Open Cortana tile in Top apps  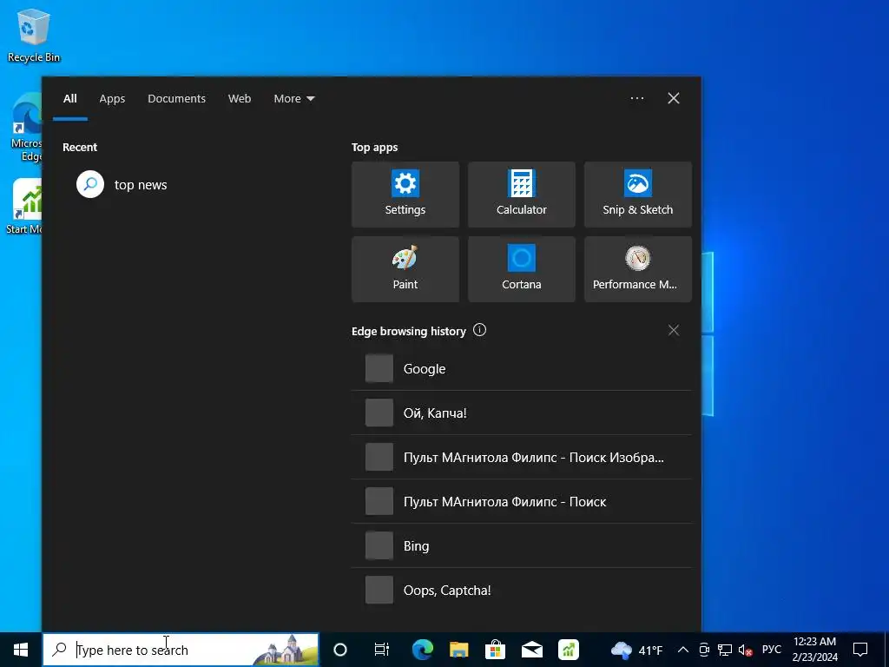521,269
